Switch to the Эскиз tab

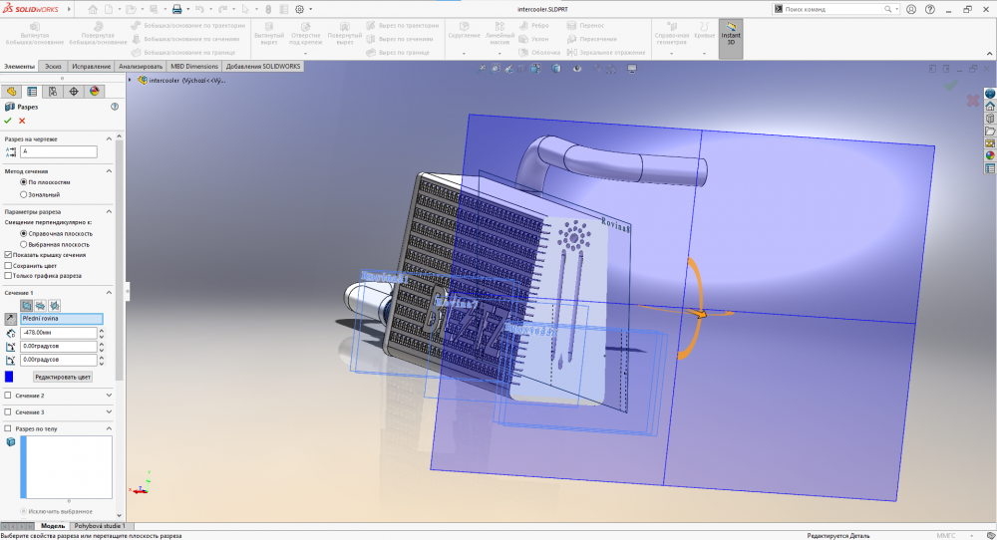(53, 67)
